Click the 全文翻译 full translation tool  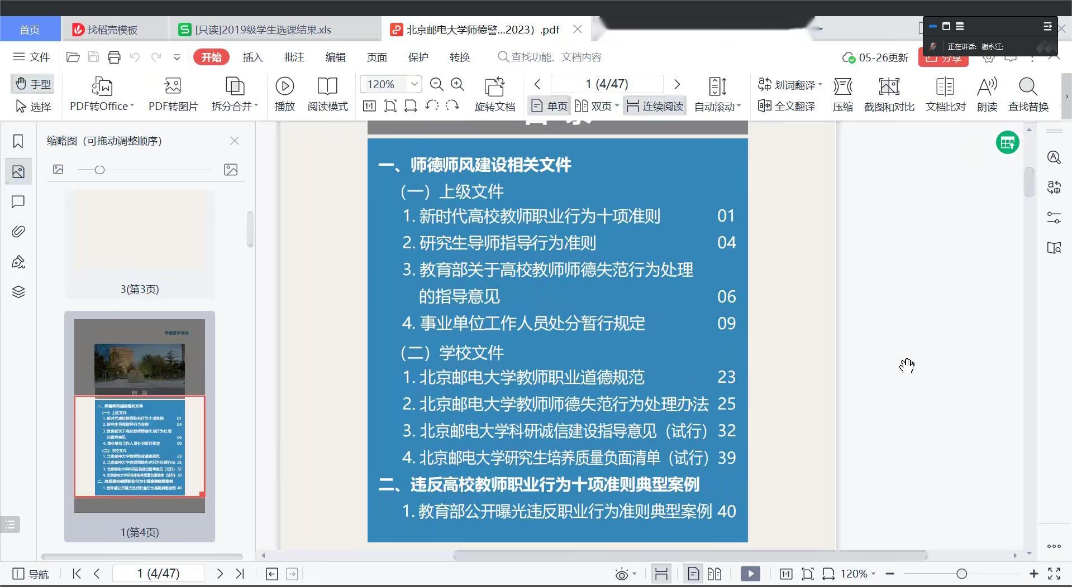tap(787, 106)
